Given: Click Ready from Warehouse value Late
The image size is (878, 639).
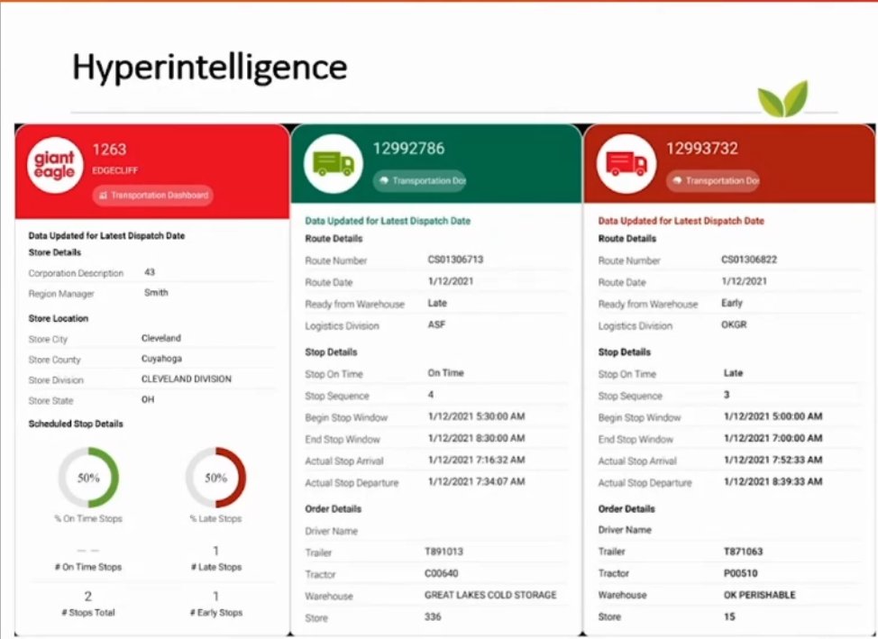Looking at the screenshot, I should 437,303.
